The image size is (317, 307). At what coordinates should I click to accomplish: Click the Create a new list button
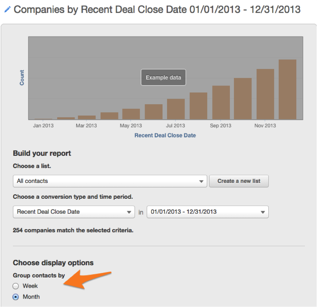239,181
